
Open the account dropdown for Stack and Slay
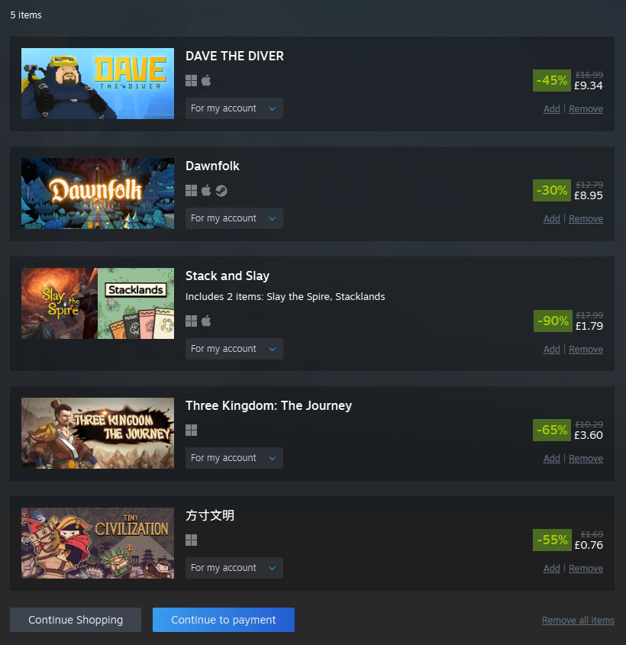pyautogui.click(x=234, y=349)
